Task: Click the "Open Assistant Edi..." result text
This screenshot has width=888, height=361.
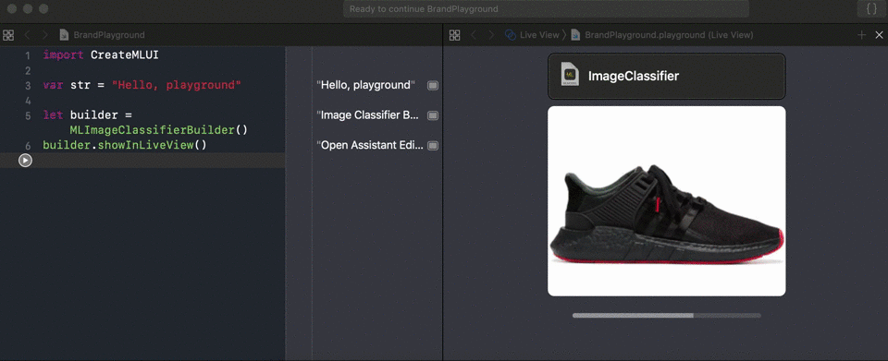Action: point(370,145)
